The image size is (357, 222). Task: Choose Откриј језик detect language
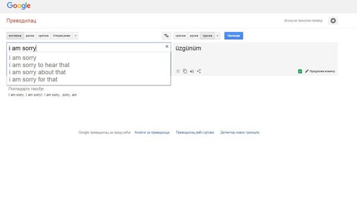[61, 36]
